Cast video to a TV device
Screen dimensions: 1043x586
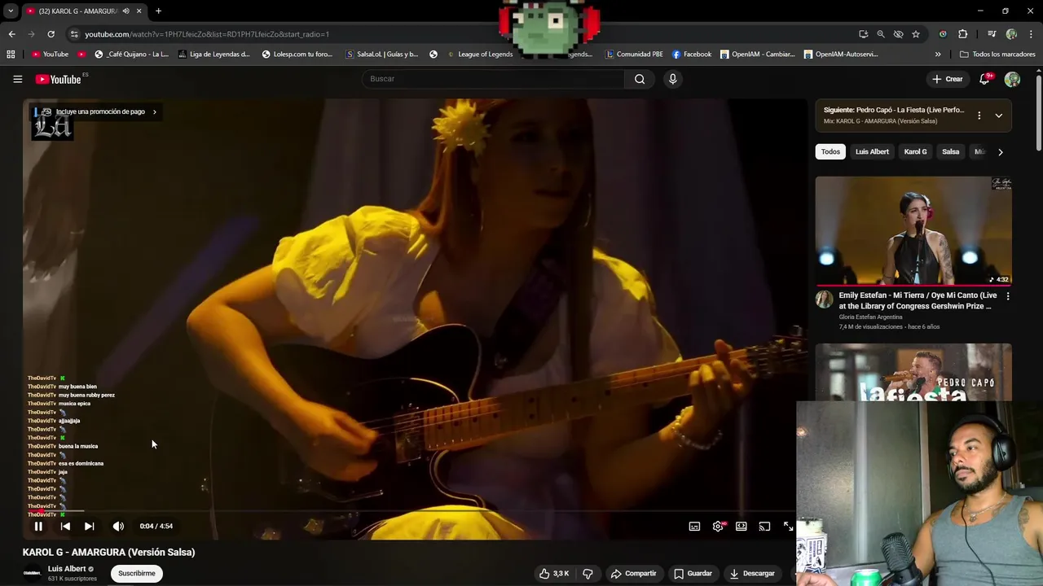pos(764,526)
